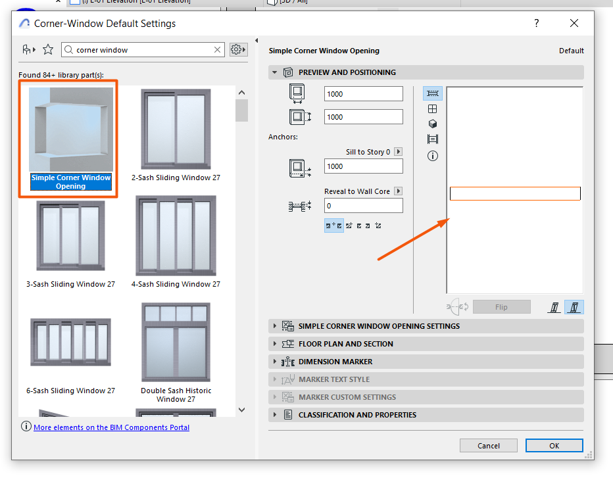This screenshot has height=478, width=613.
Task: Collapse the Preview and Positioning section
Action: (x=275, y=72)
